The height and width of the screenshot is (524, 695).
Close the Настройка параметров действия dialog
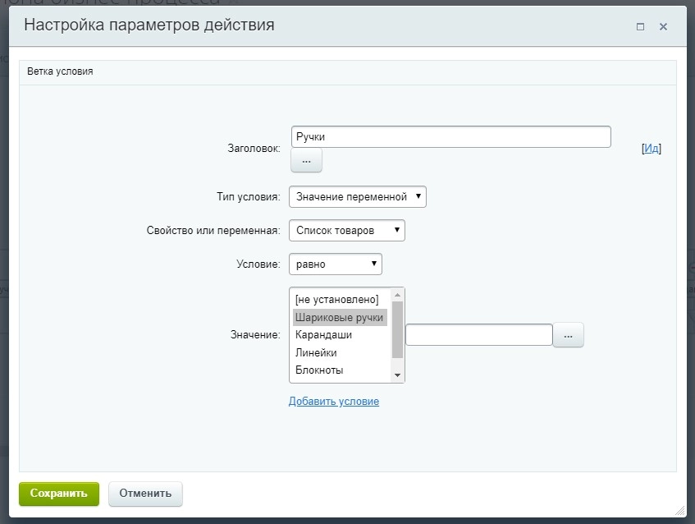[x=663, y=26]
